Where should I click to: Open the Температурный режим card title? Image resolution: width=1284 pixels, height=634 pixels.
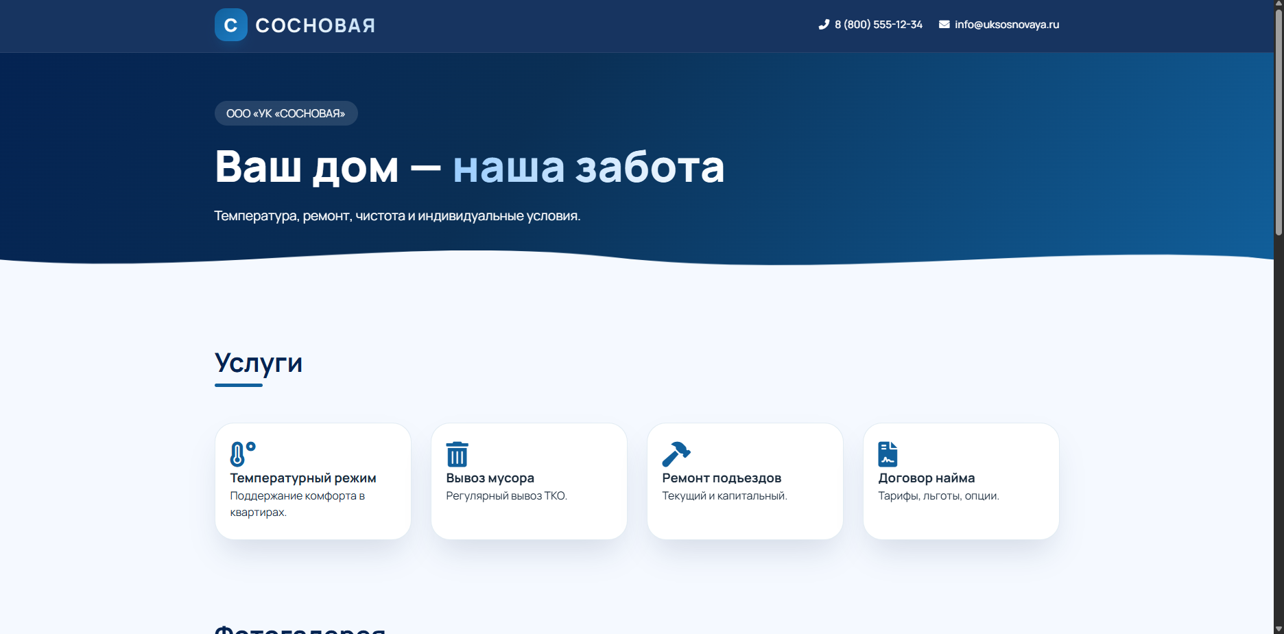[303, 478]
